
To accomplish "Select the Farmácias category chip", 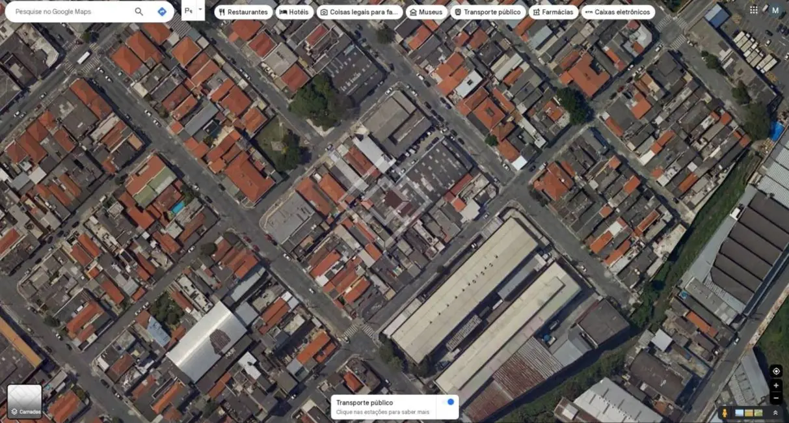I will (x=553, y=12).
